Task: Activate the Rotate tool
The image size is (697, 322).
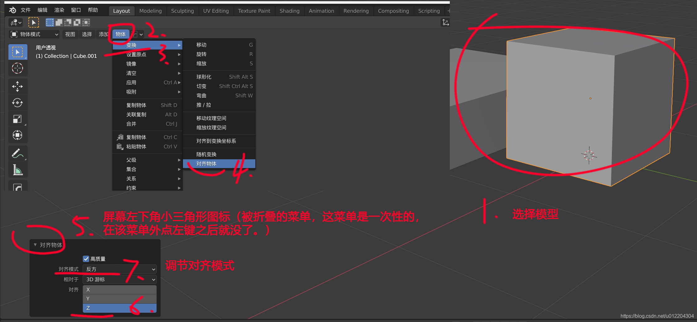Action: tap(18, 103)
